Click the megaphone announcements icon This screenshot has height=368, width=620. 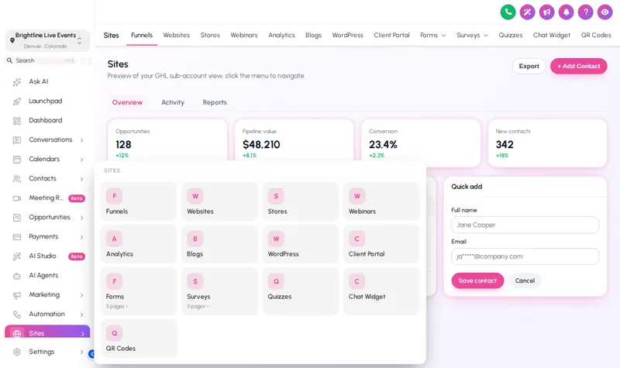pyautogui.click(x=547, y=12)
